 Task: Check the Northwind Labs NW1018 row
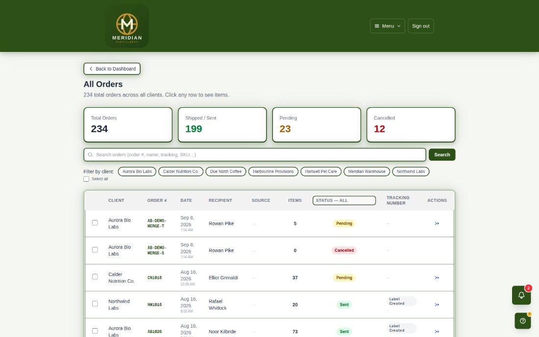pos(95,304)
